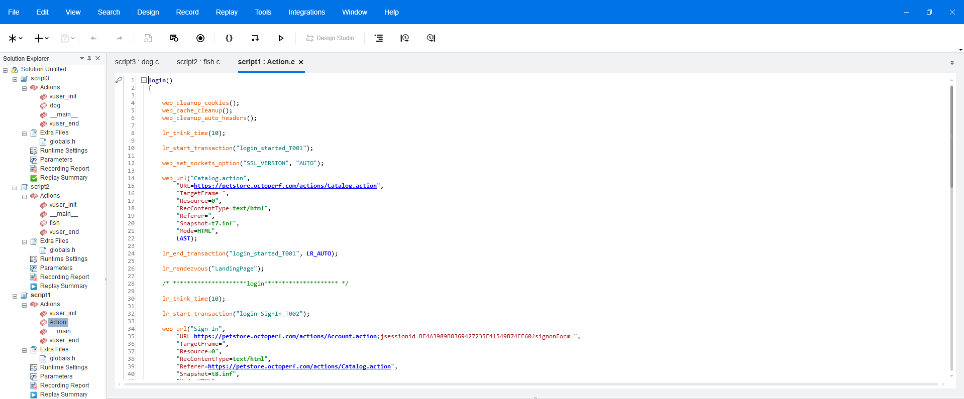The width and height of the screenshot is (964, 399).
Task: Open the recording options toolbar icon
Action: pos(174,38)
